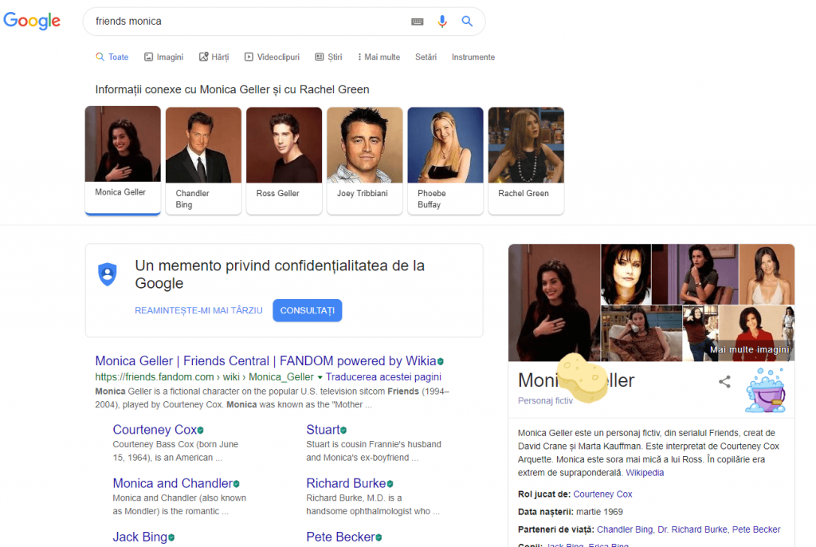
Task: Click the verified badge beside Courteney Cox
Action: [x=200, y=431]
